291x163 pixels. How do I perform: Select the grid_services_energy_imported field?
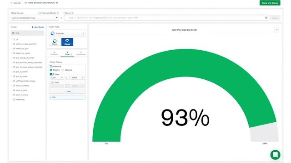(x=29, y=67)
